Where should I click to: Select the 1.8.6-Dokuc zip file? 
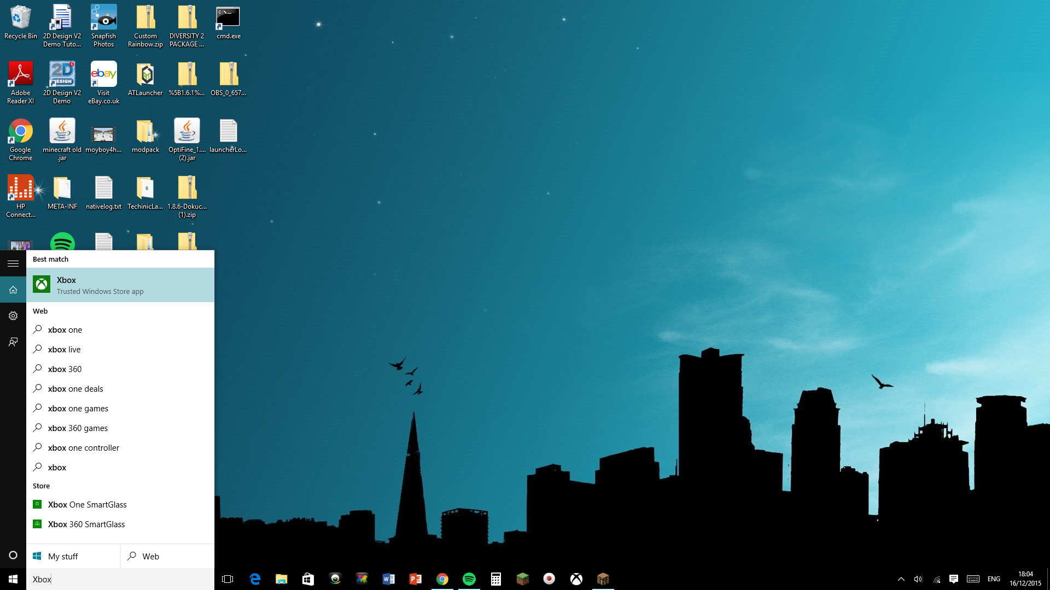[x=187, y=197]
